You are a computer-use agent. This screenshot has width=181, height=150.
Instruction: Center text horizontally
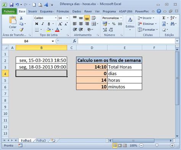pos(81,24)
